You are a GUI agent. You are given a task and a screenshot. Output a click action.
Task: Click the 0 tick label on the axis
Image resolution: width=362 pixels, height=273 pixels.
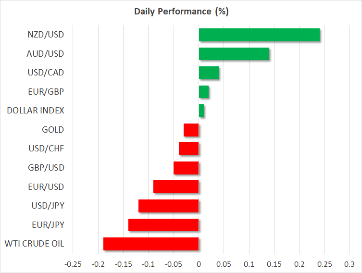tap(199, 264)
